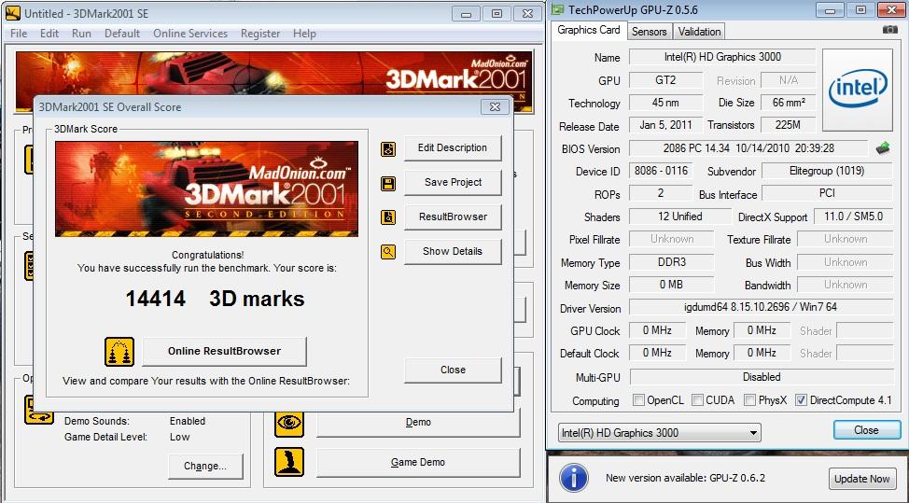
Task: Click the Game Demo button
Action: [418, 463]
